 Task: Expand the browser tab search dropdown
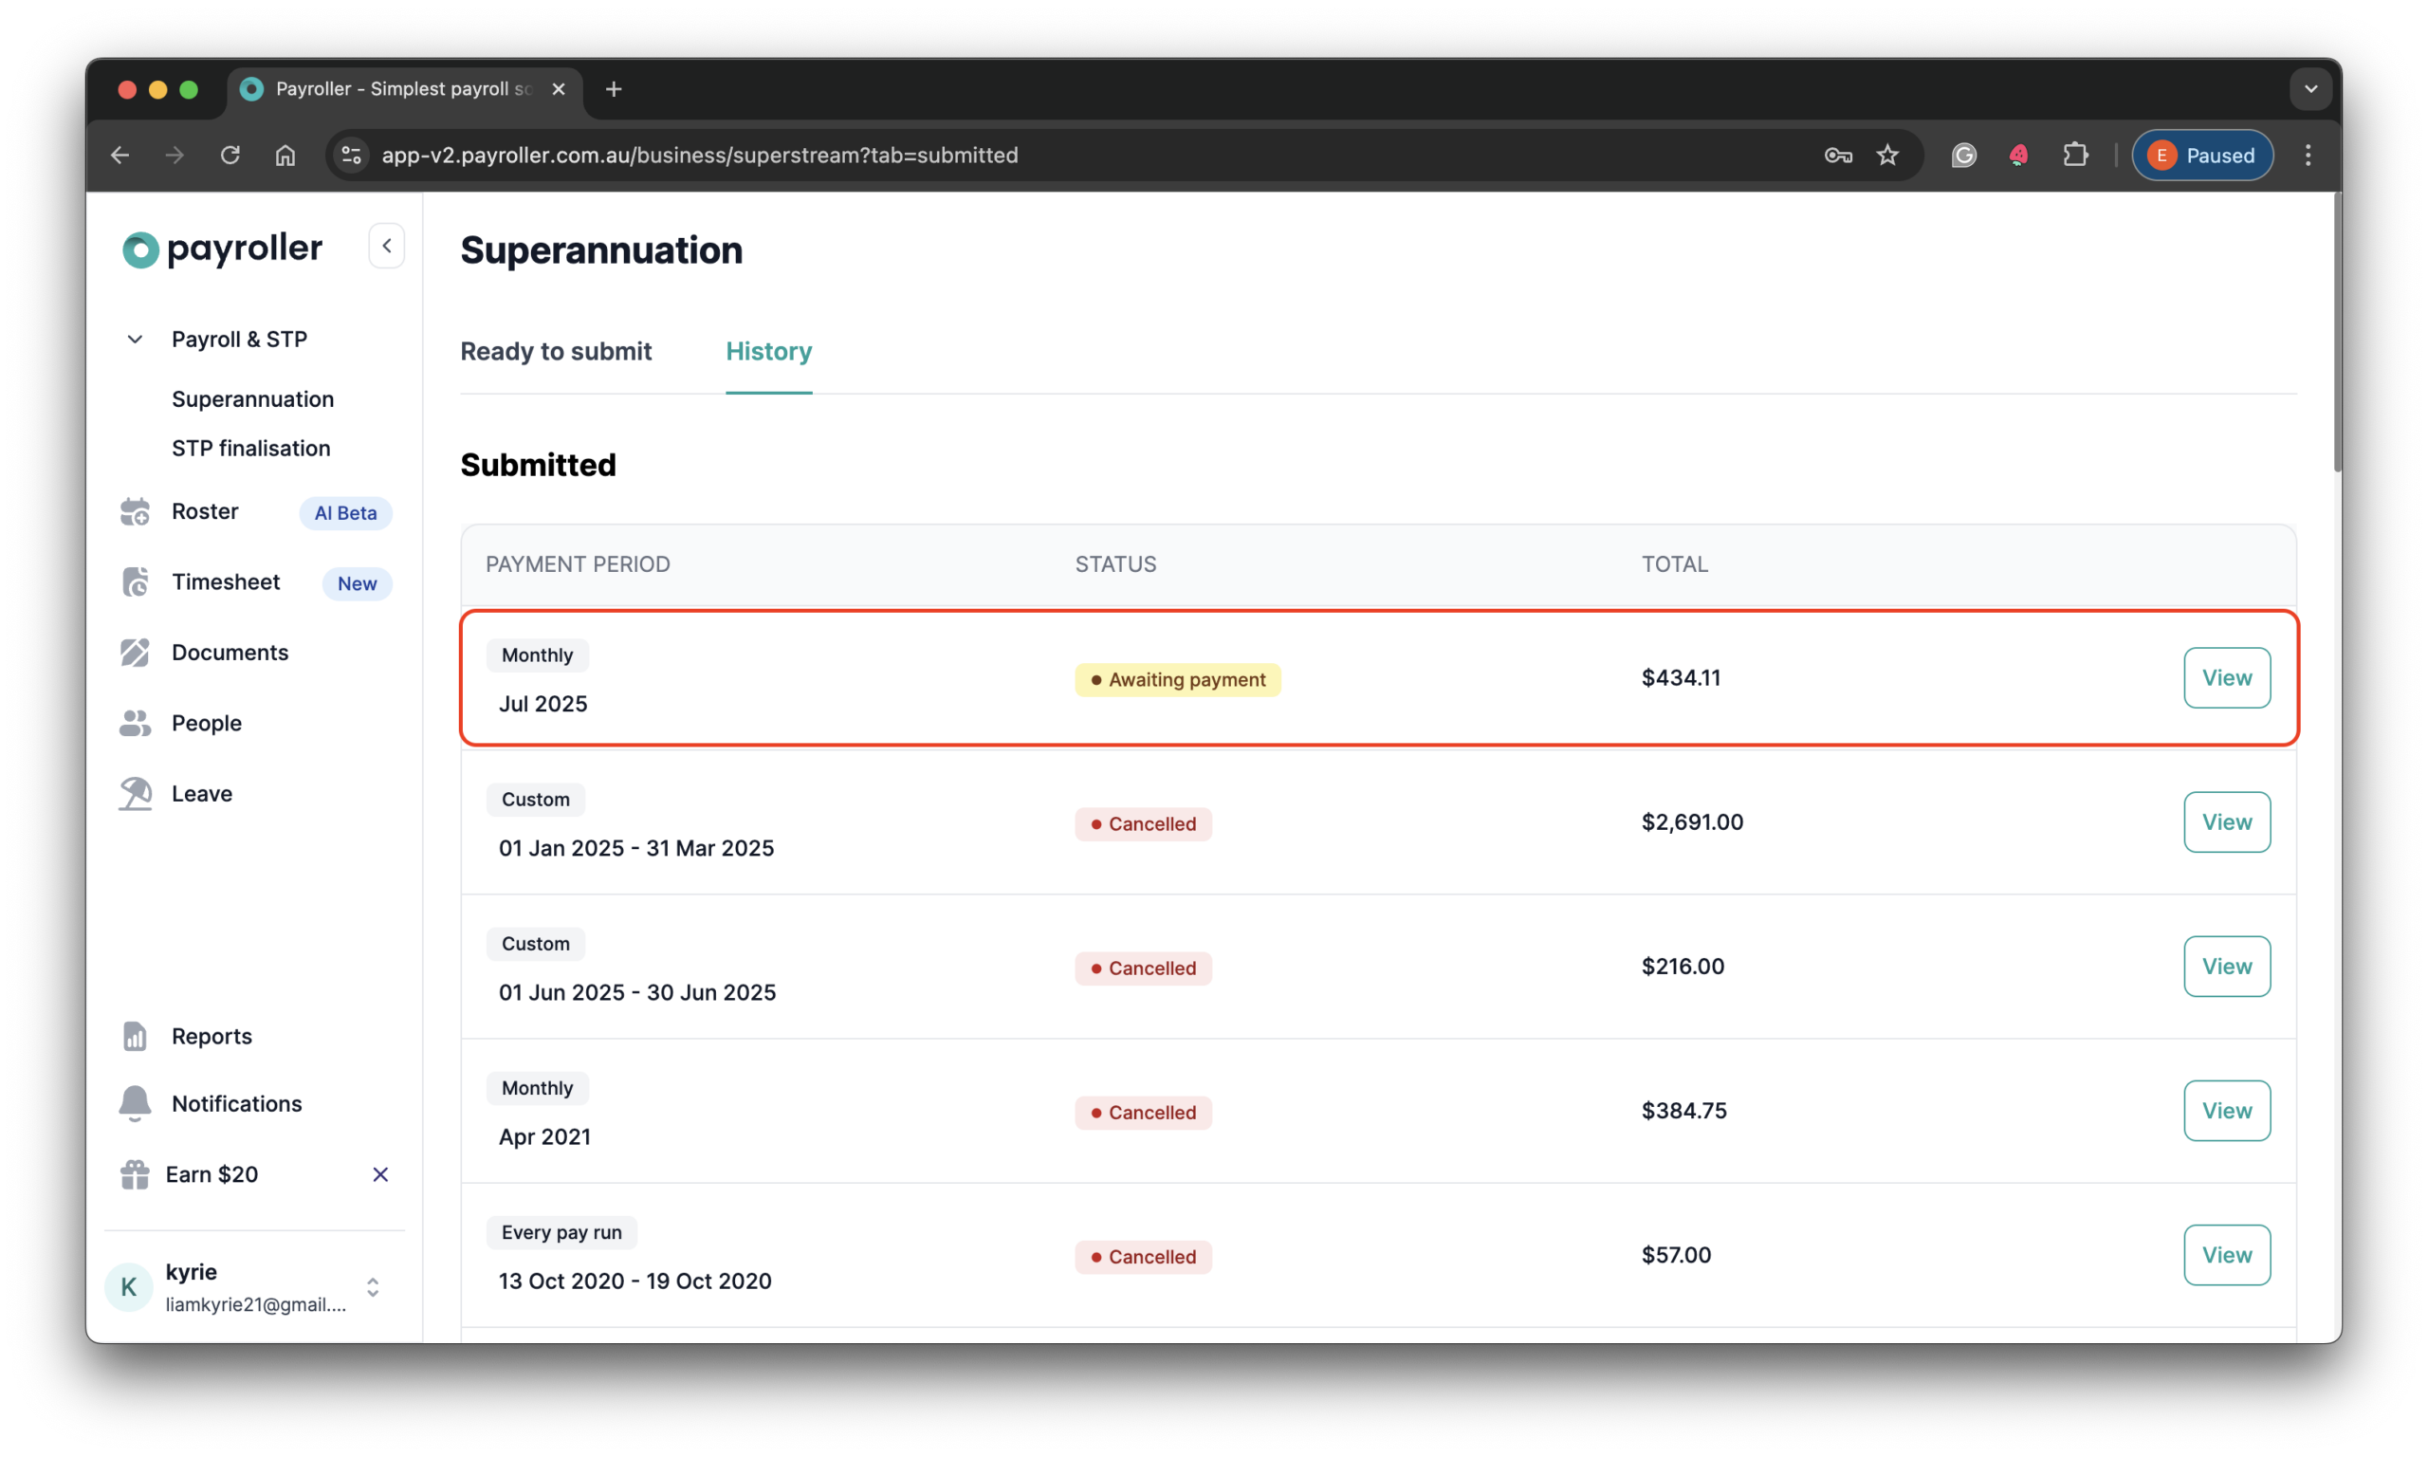pyautogui.click(x=2310, y=89)
